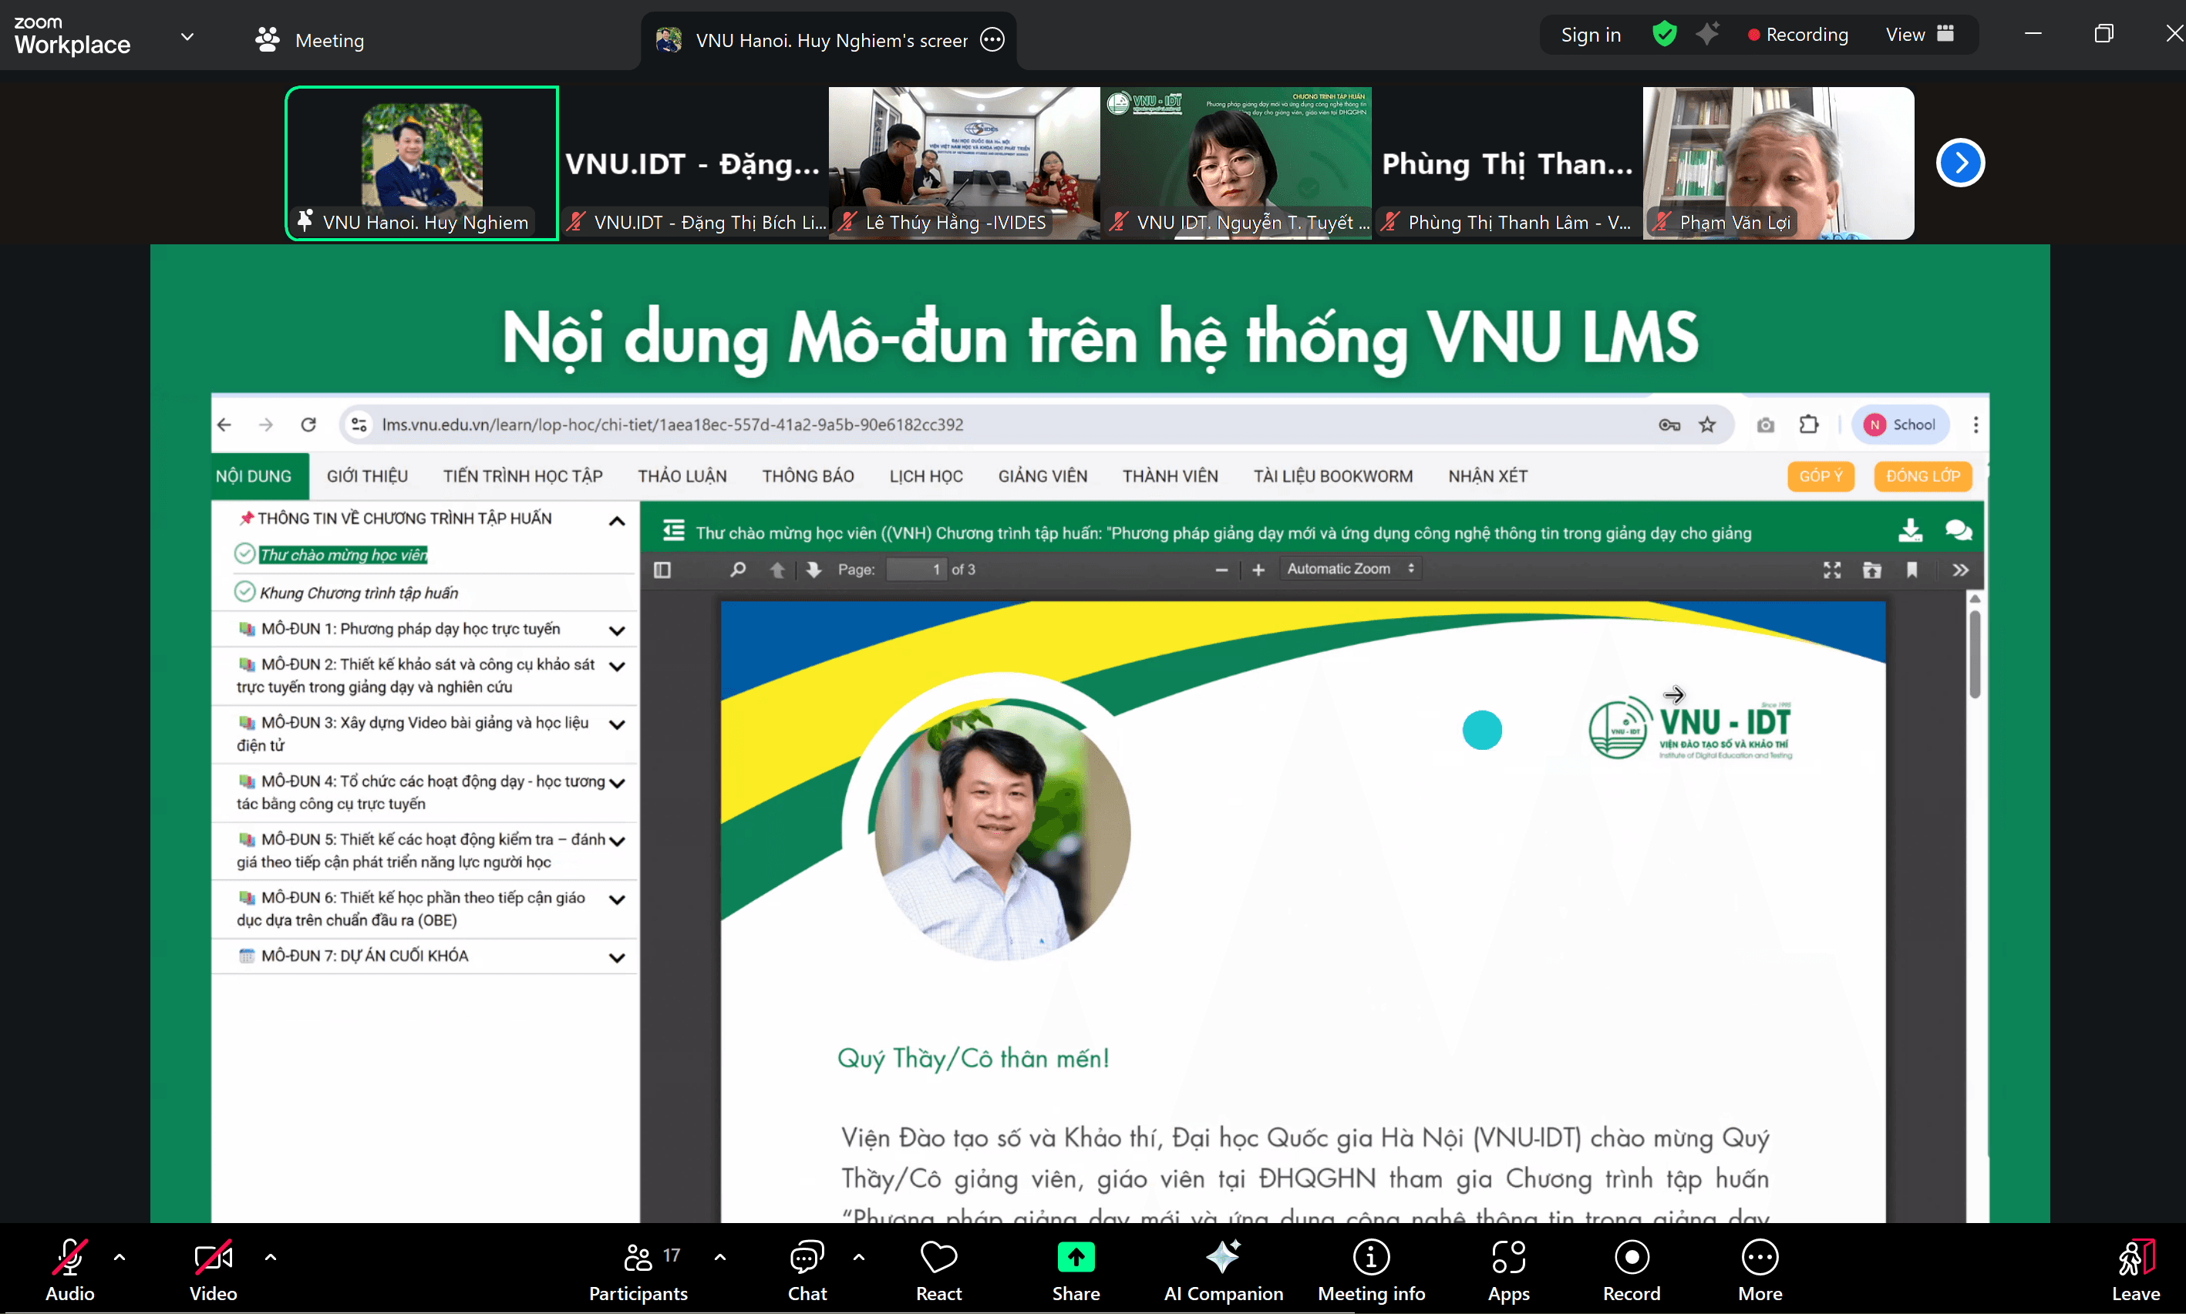
Task: Open participants options caret
Action: coord(720,1256)
